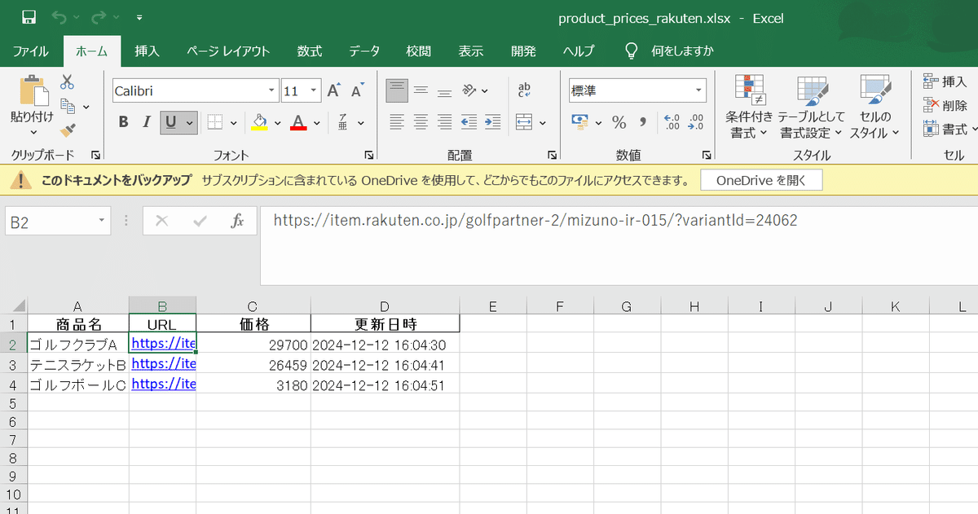Screen dimensions: 978x514
Task: Open 条件付き書式 conditional formatting menu
Action: pyautogui.click(x=749, y=106)
